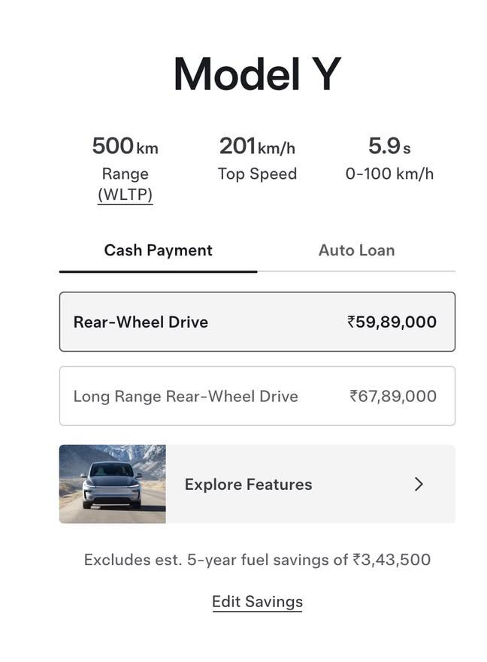Click the ₹59,89,000 price

pos(392,322)
